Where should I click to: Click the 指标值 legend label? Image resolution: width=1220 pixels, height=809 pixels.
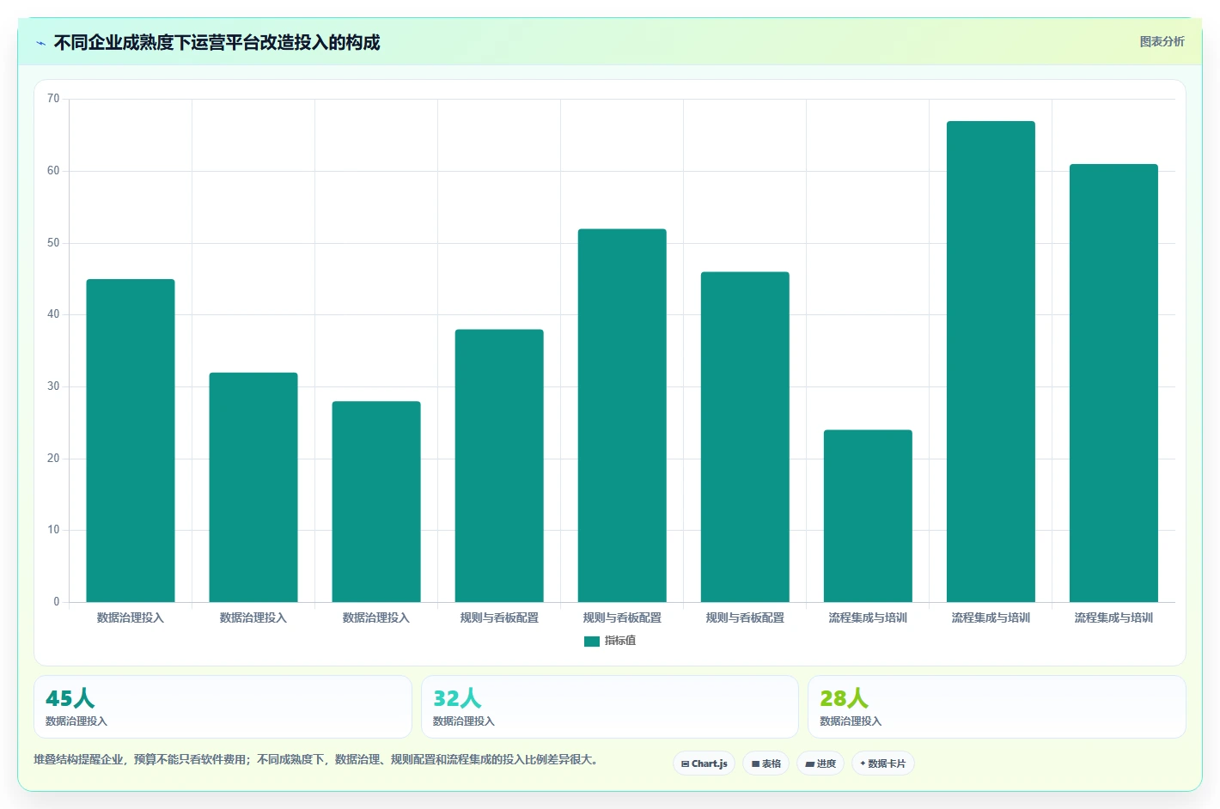tap(619, 641)
